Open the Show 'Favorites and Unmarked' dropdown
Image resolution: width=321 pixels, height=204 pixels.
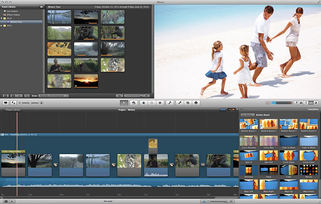[x=54, y=96]
